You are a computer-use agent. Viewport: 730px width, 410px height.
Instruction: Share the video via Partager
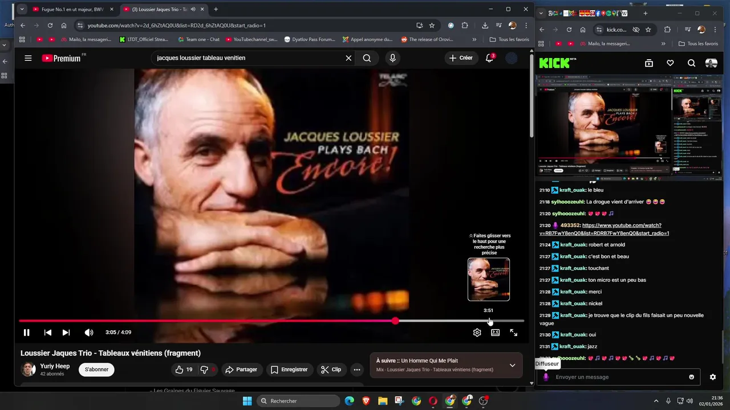241,370
